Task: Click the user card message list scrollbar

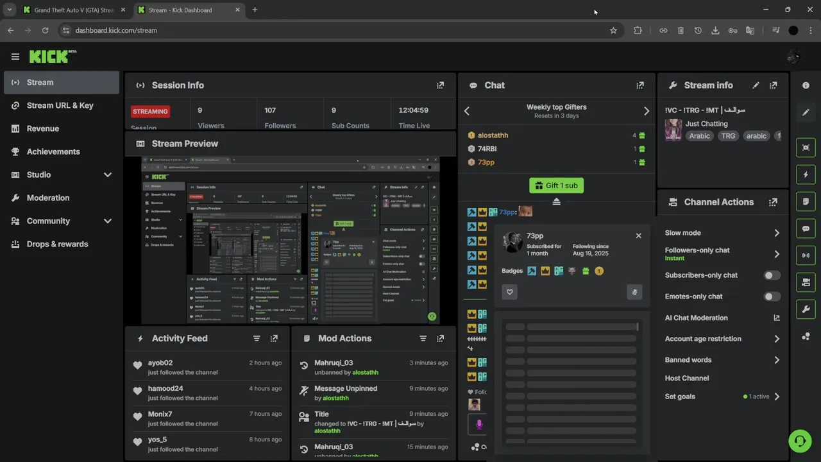Action: coord(638,327)
